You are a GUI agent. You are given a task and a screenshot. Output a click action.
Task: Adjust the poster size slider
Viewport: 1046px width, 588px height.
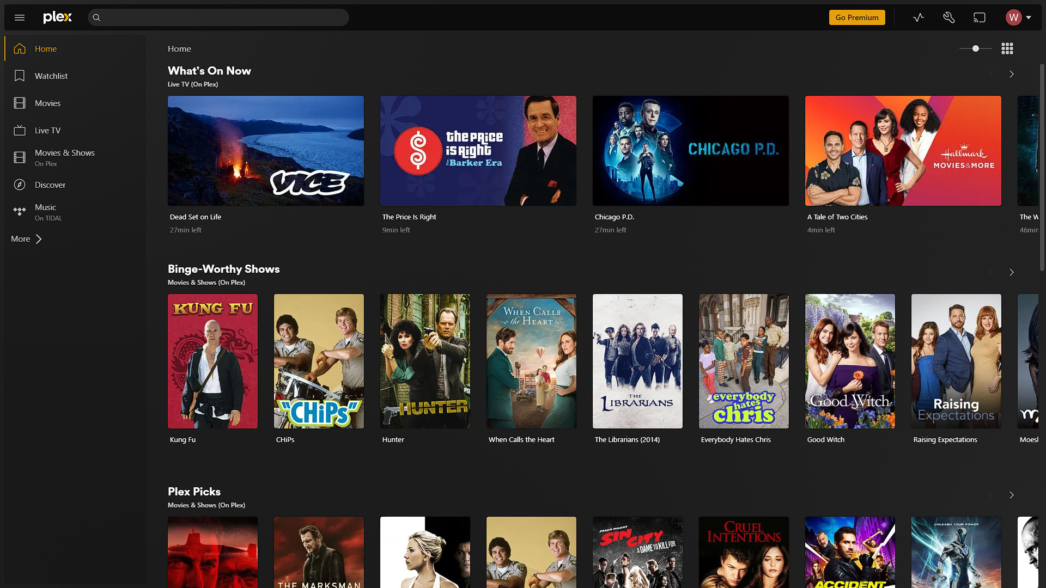pos(975,48)
